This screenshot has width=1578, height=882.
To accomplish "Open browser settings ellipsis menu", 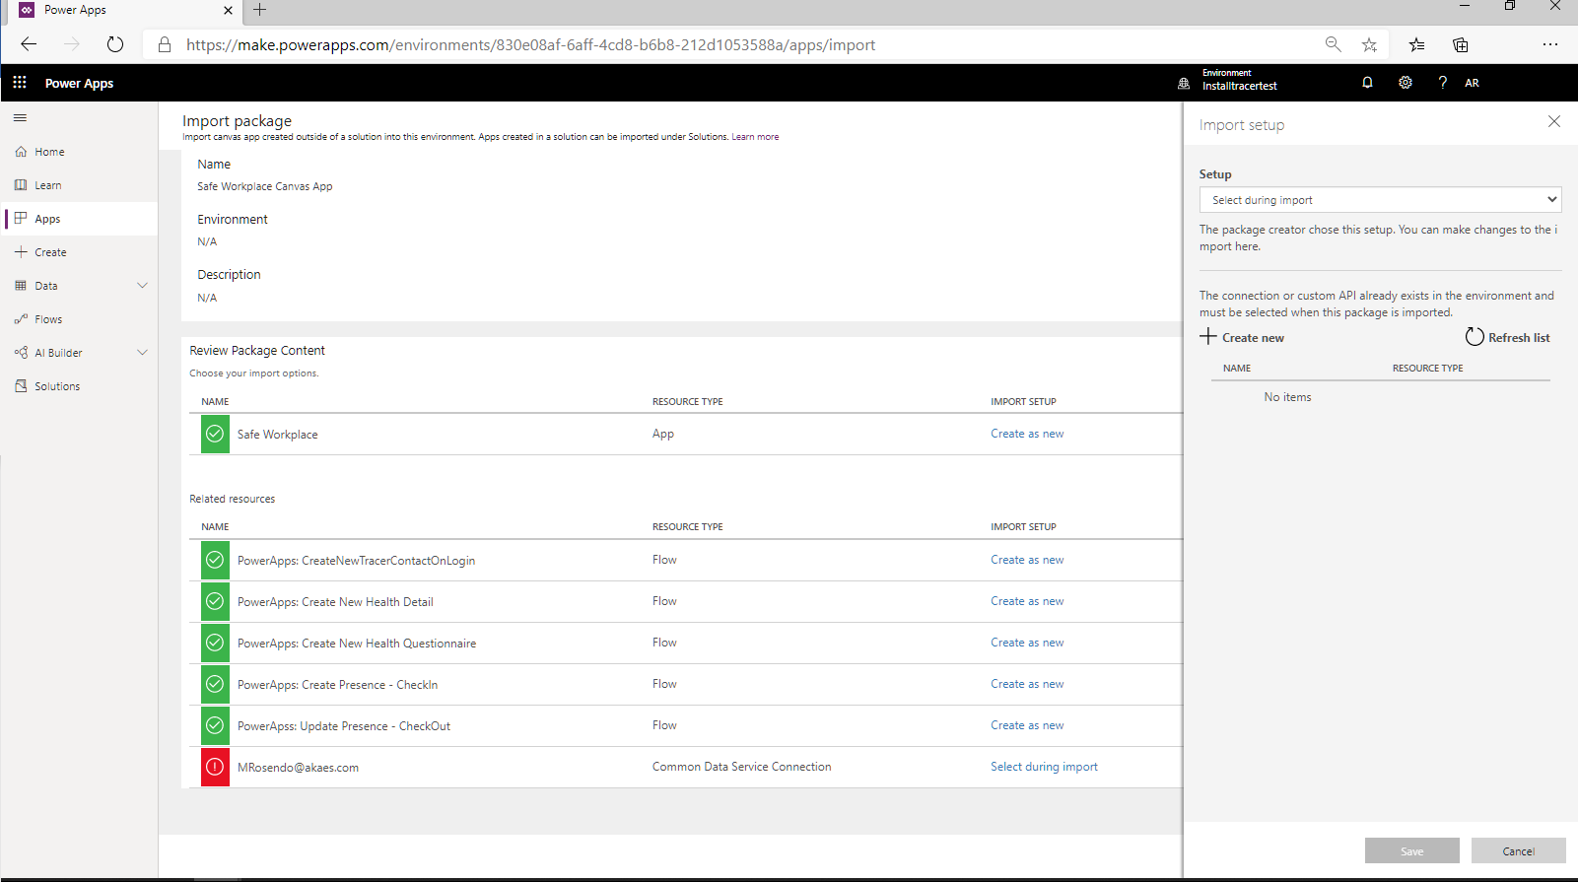I will pos(1550,44).
